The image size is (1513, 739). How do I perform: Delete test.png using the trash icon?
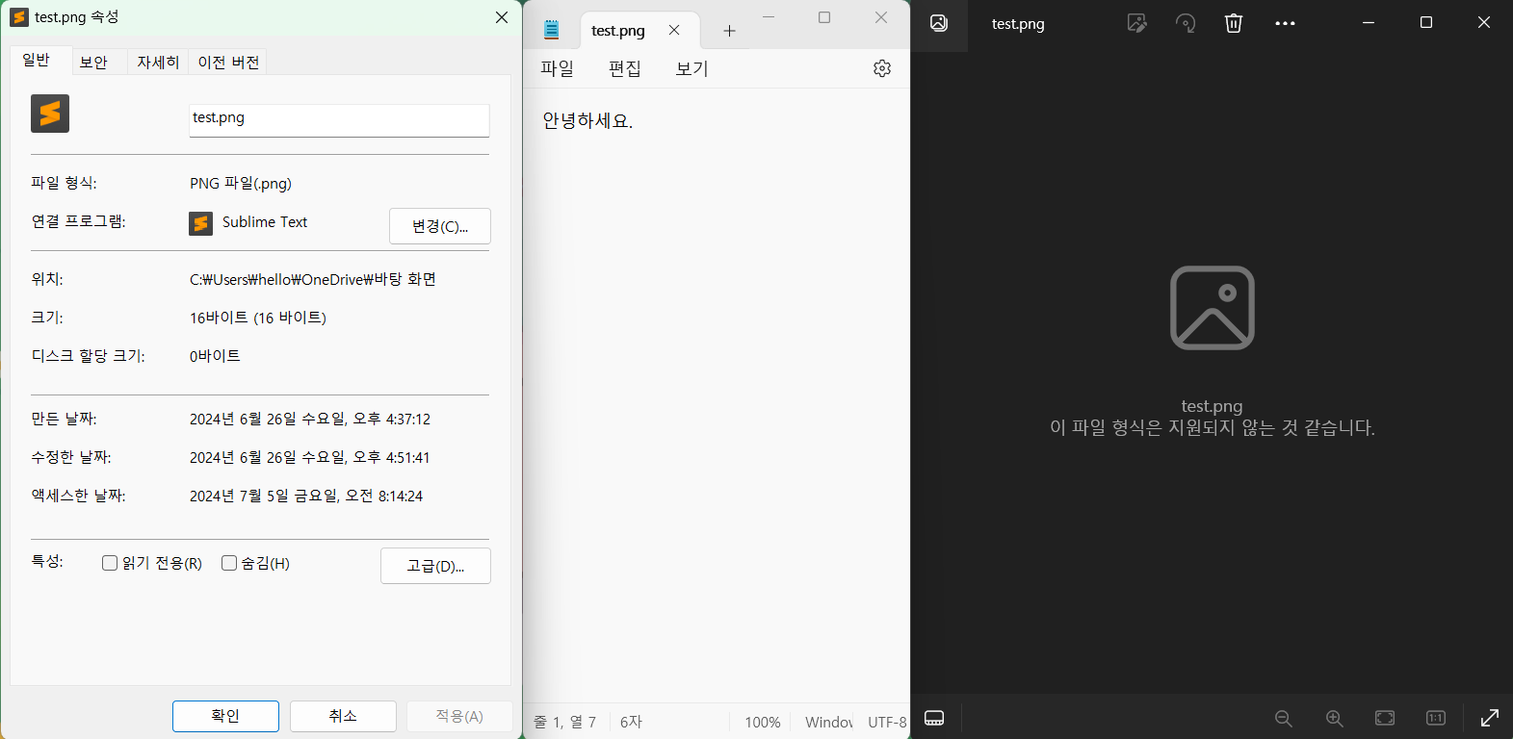[1234, 23]
